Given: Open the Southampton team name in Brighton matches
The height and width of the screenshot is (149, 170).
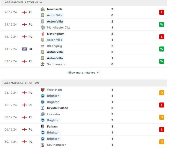Looking at the screenshot, I should point(56,145).
